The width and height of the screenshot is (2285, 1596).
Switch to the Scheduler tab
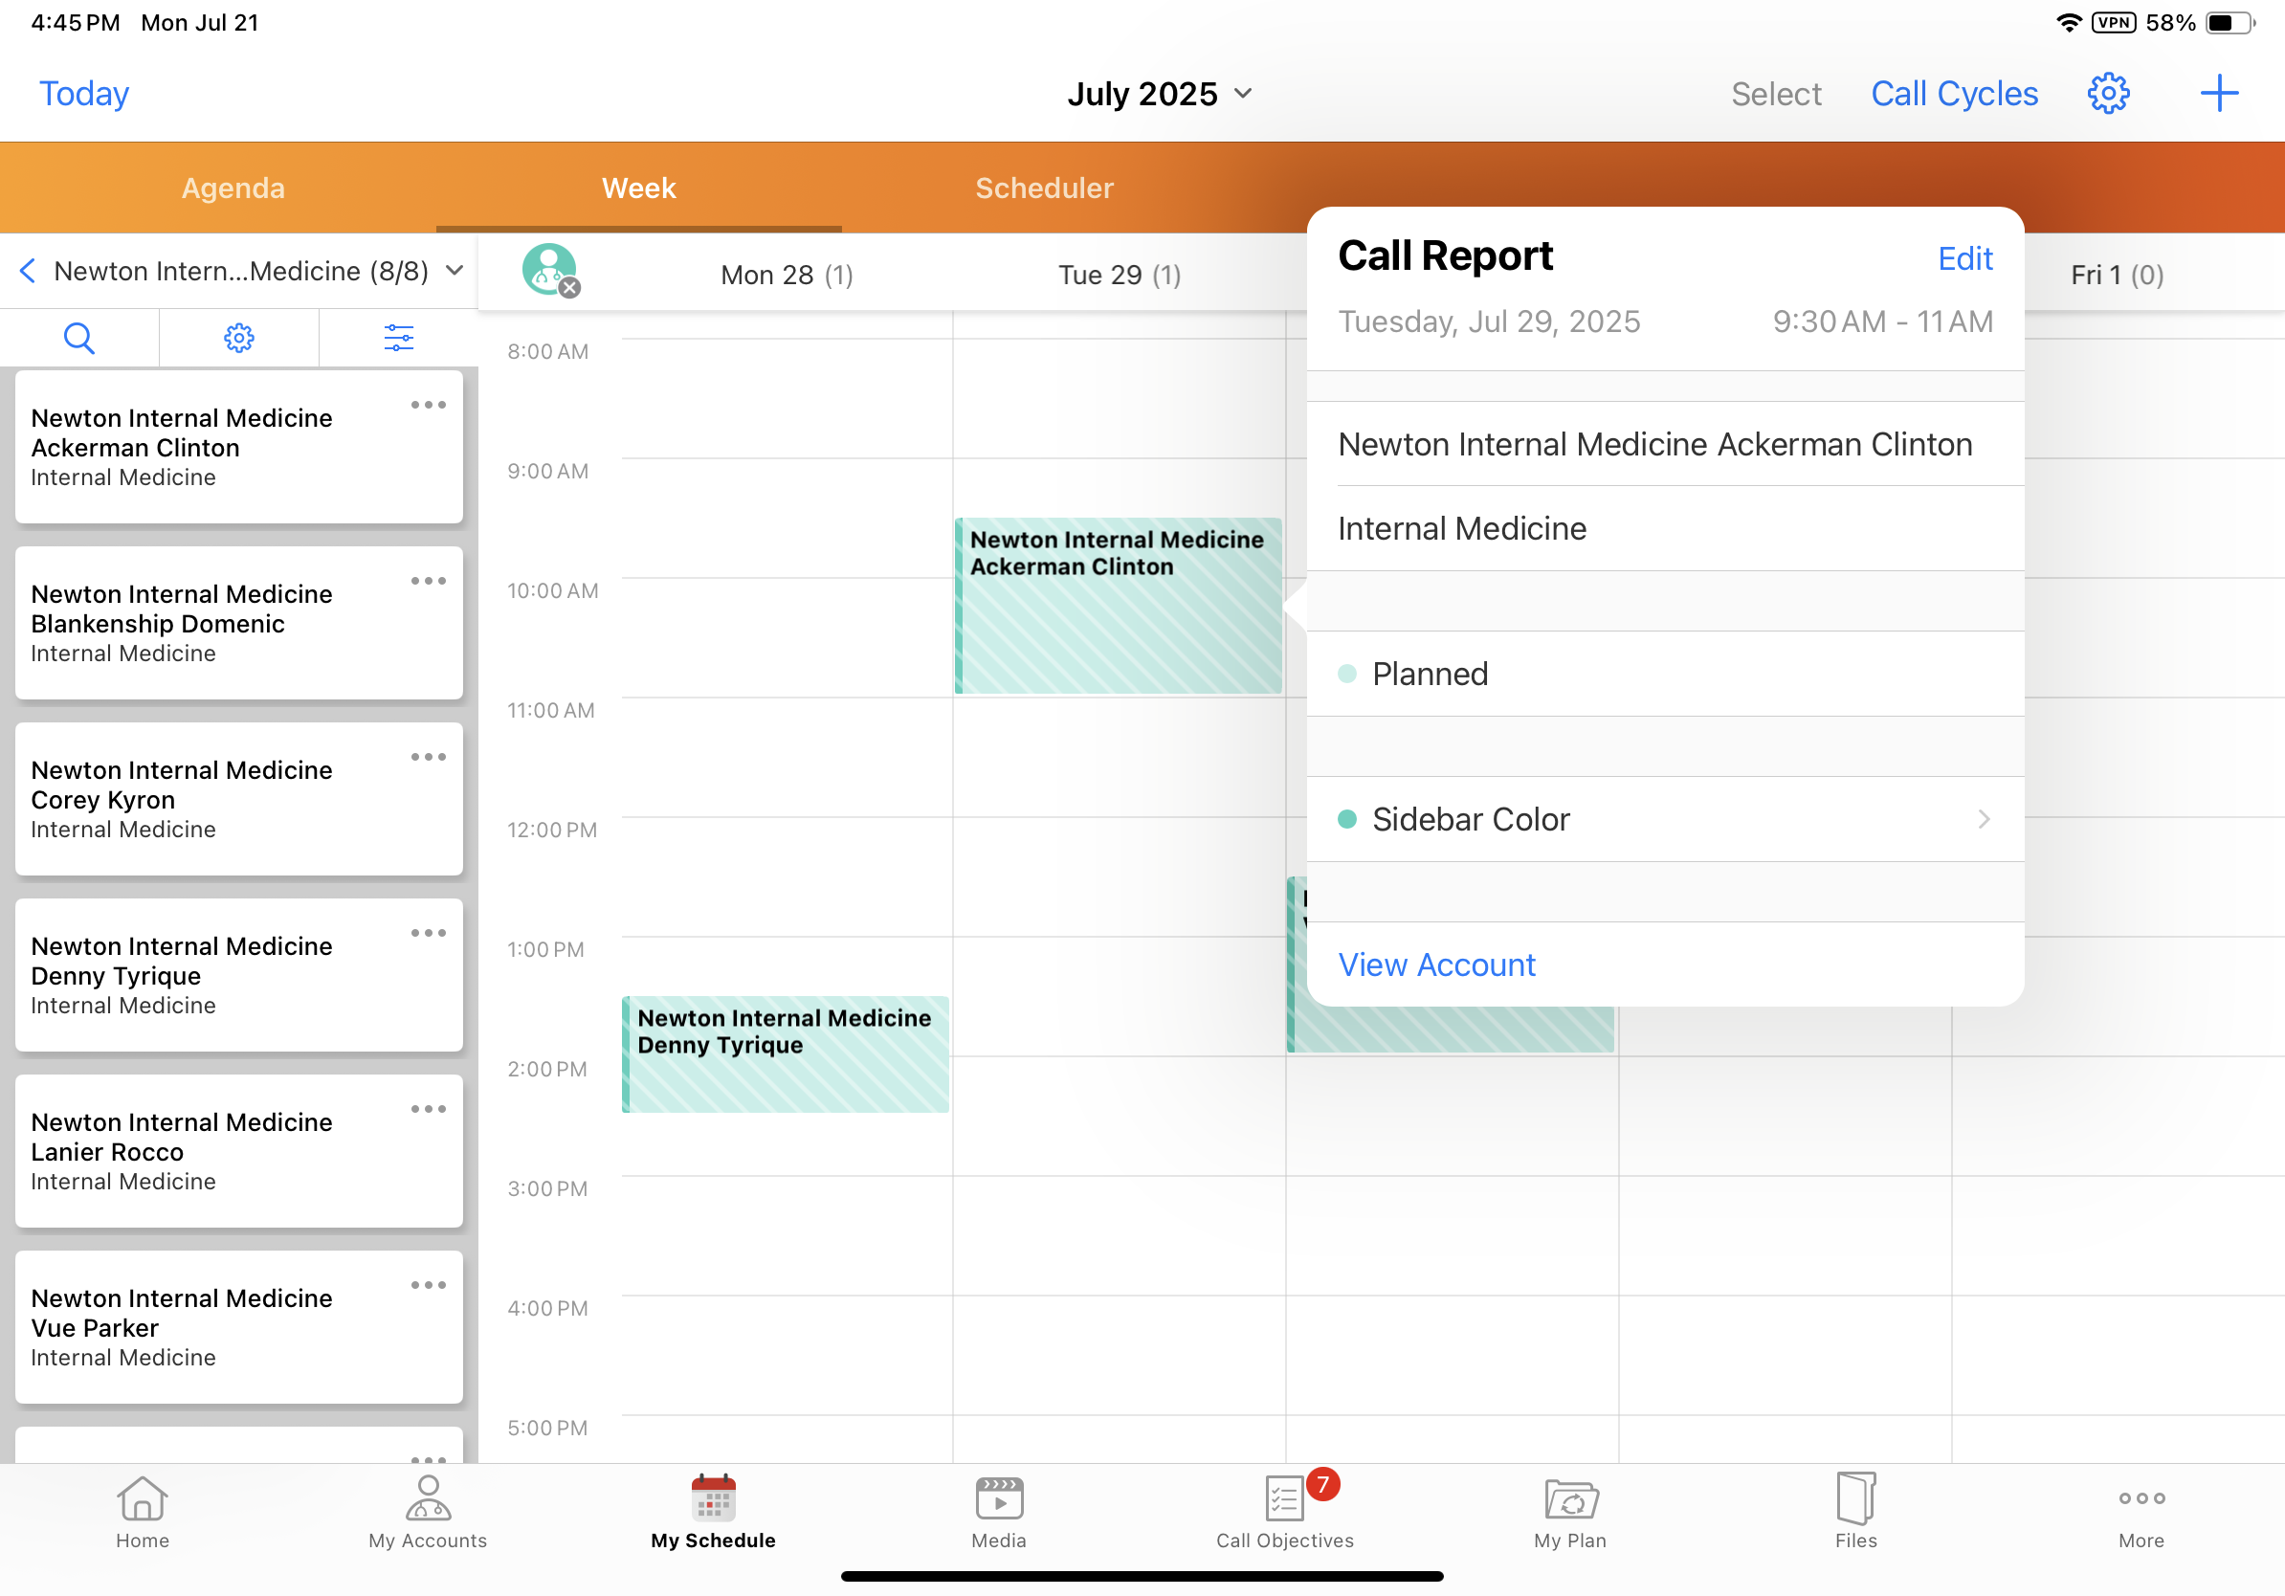click(1043, 188)
